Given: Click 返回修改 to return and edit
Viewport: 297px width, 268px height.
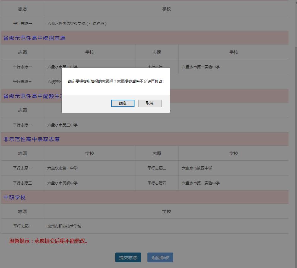Looking at the screenshot, I should (160, 257).
